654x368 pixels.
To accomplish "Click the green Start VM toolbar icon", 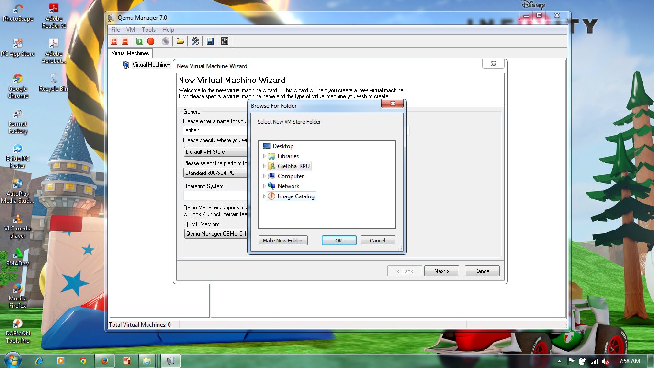I will [140, 41].
